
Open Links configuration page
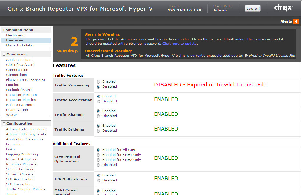coord(10,149)
